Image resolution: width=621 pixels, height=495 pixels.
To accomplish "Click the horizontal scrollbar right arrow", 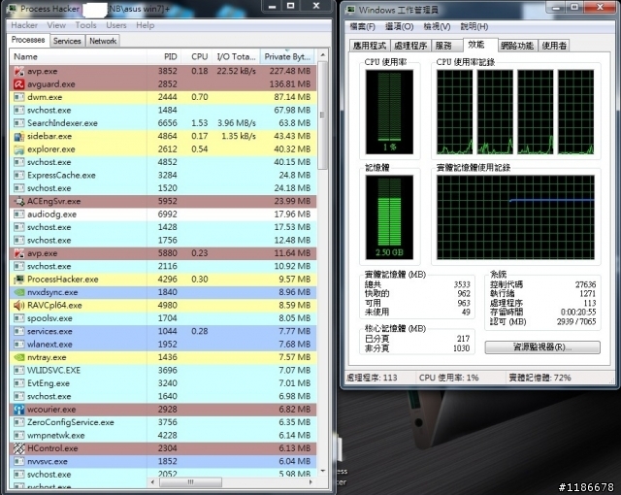I will click(311, 482).
